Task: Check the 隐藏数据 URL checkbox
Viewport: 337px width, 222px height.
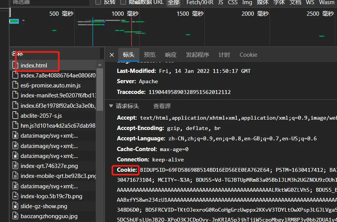Action: 123,3
